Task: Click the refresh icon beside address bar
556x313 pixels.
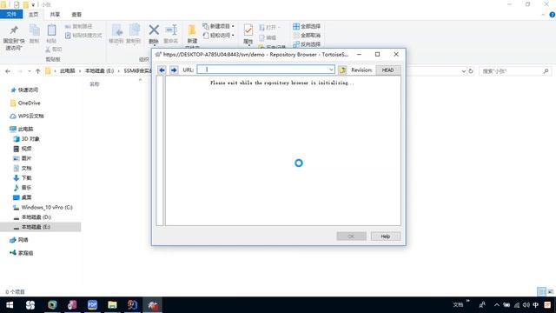Action: click(x=471, y=71)
